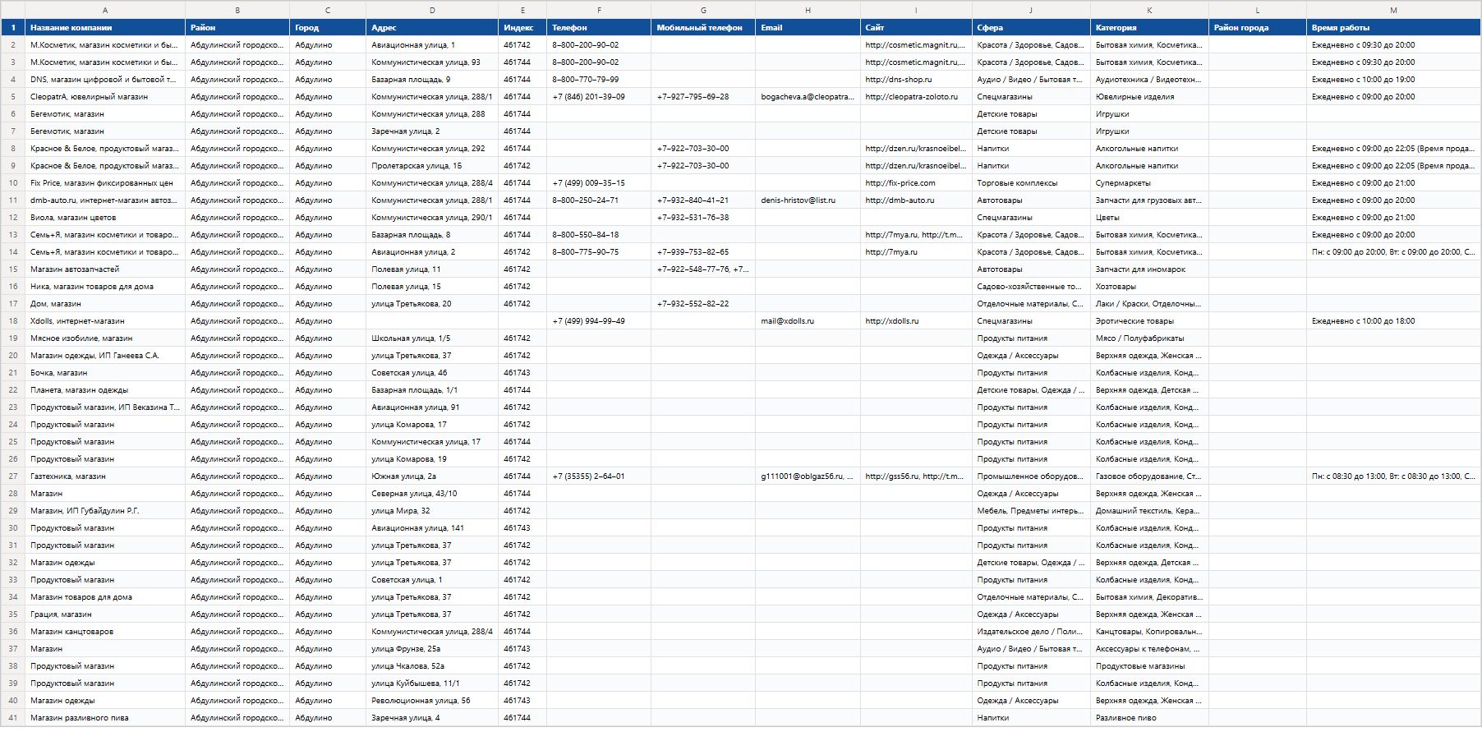
Task: Select the site 'http://fix-price.com'
Action: [x=916, y=182]
